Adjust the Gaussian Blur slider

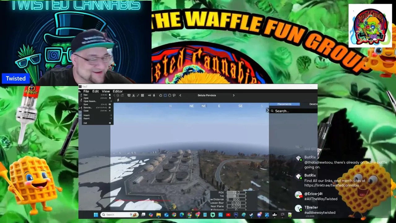point(236,203)
